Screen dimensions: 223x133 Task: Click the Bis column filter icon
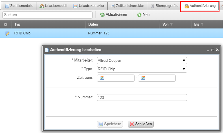(x=202, y=24)
